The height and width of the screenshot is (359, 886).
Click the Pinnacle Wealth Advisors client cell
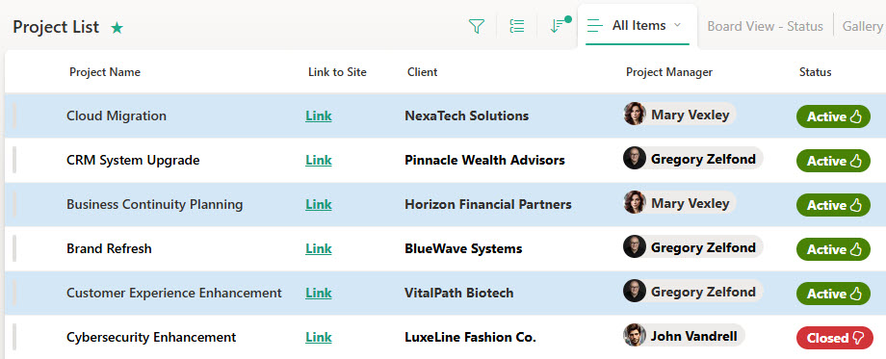pos(484,161)
